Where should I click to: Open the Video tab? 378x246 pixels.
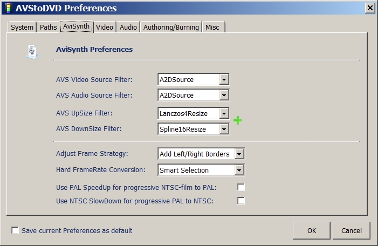pos(105,27)
